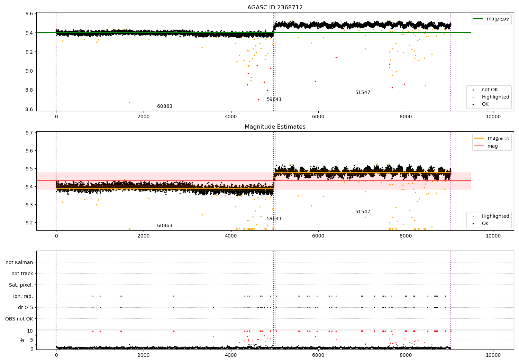This screenshot has width=519, height=363.
Task: Click the "Ion. rad." axis label
Action: [23, 296]
